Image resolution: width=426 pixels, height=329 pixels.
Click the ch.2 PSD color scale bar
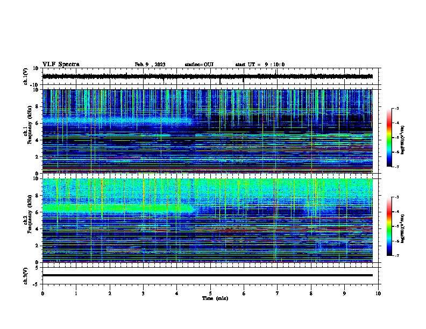389,226
